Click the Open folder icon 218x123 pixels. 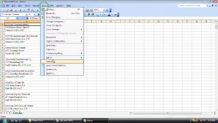click(7, 10)
